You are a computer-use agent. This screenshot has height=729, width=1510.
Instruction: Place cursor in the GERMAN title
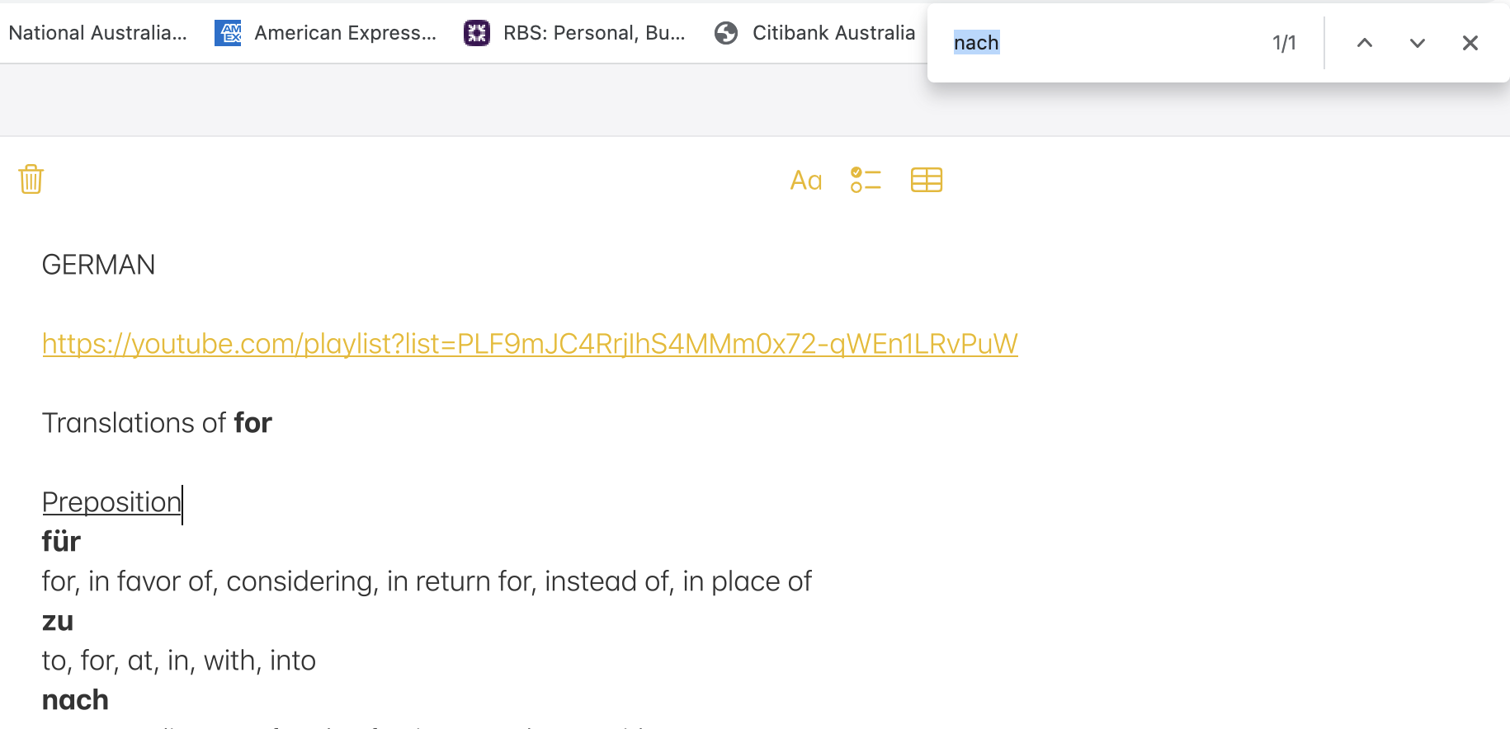(98, 265)
